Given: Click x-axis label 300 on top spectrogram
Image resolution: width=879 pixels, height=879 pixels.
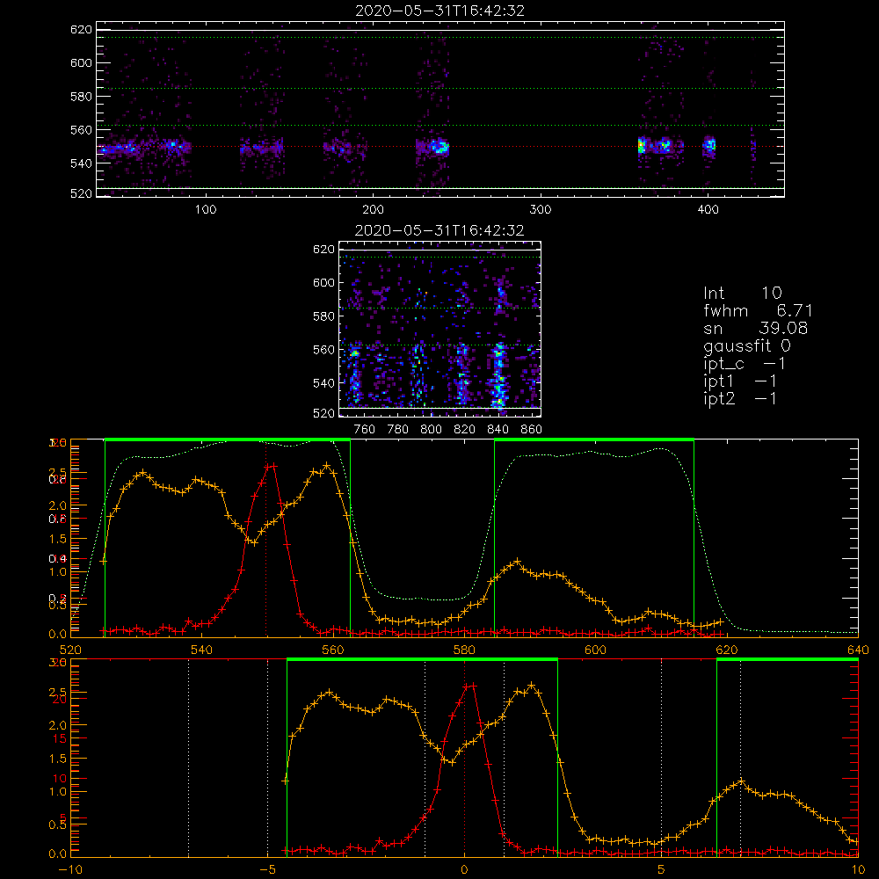Looking at the screenshot, I should (x=541, y=210).
